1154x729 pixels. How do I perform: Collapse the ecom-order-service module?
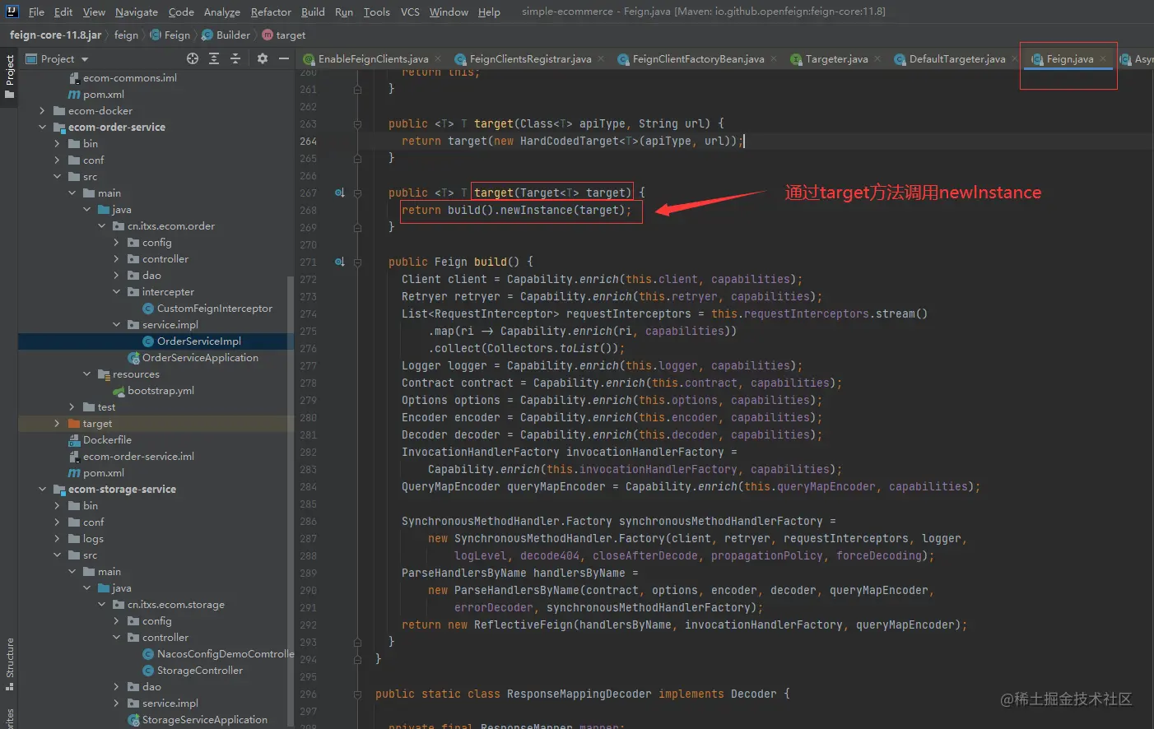click(x=42, y=128)
